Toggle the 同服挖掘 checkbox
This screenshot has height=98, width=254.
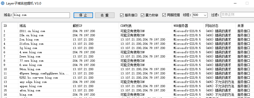tap(164, 15)
